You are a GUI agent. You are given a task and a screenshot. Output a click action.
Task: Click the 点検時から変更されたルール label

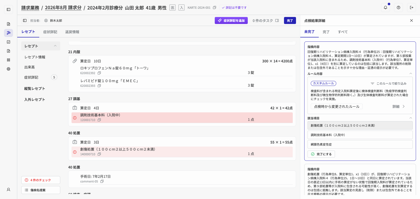click(x=337, y=107)
